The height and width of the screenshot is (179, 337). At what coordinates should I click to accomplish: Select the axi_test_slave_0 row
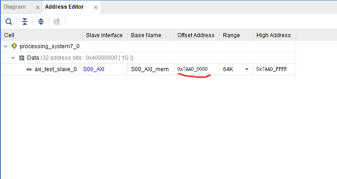coord(149,69)
